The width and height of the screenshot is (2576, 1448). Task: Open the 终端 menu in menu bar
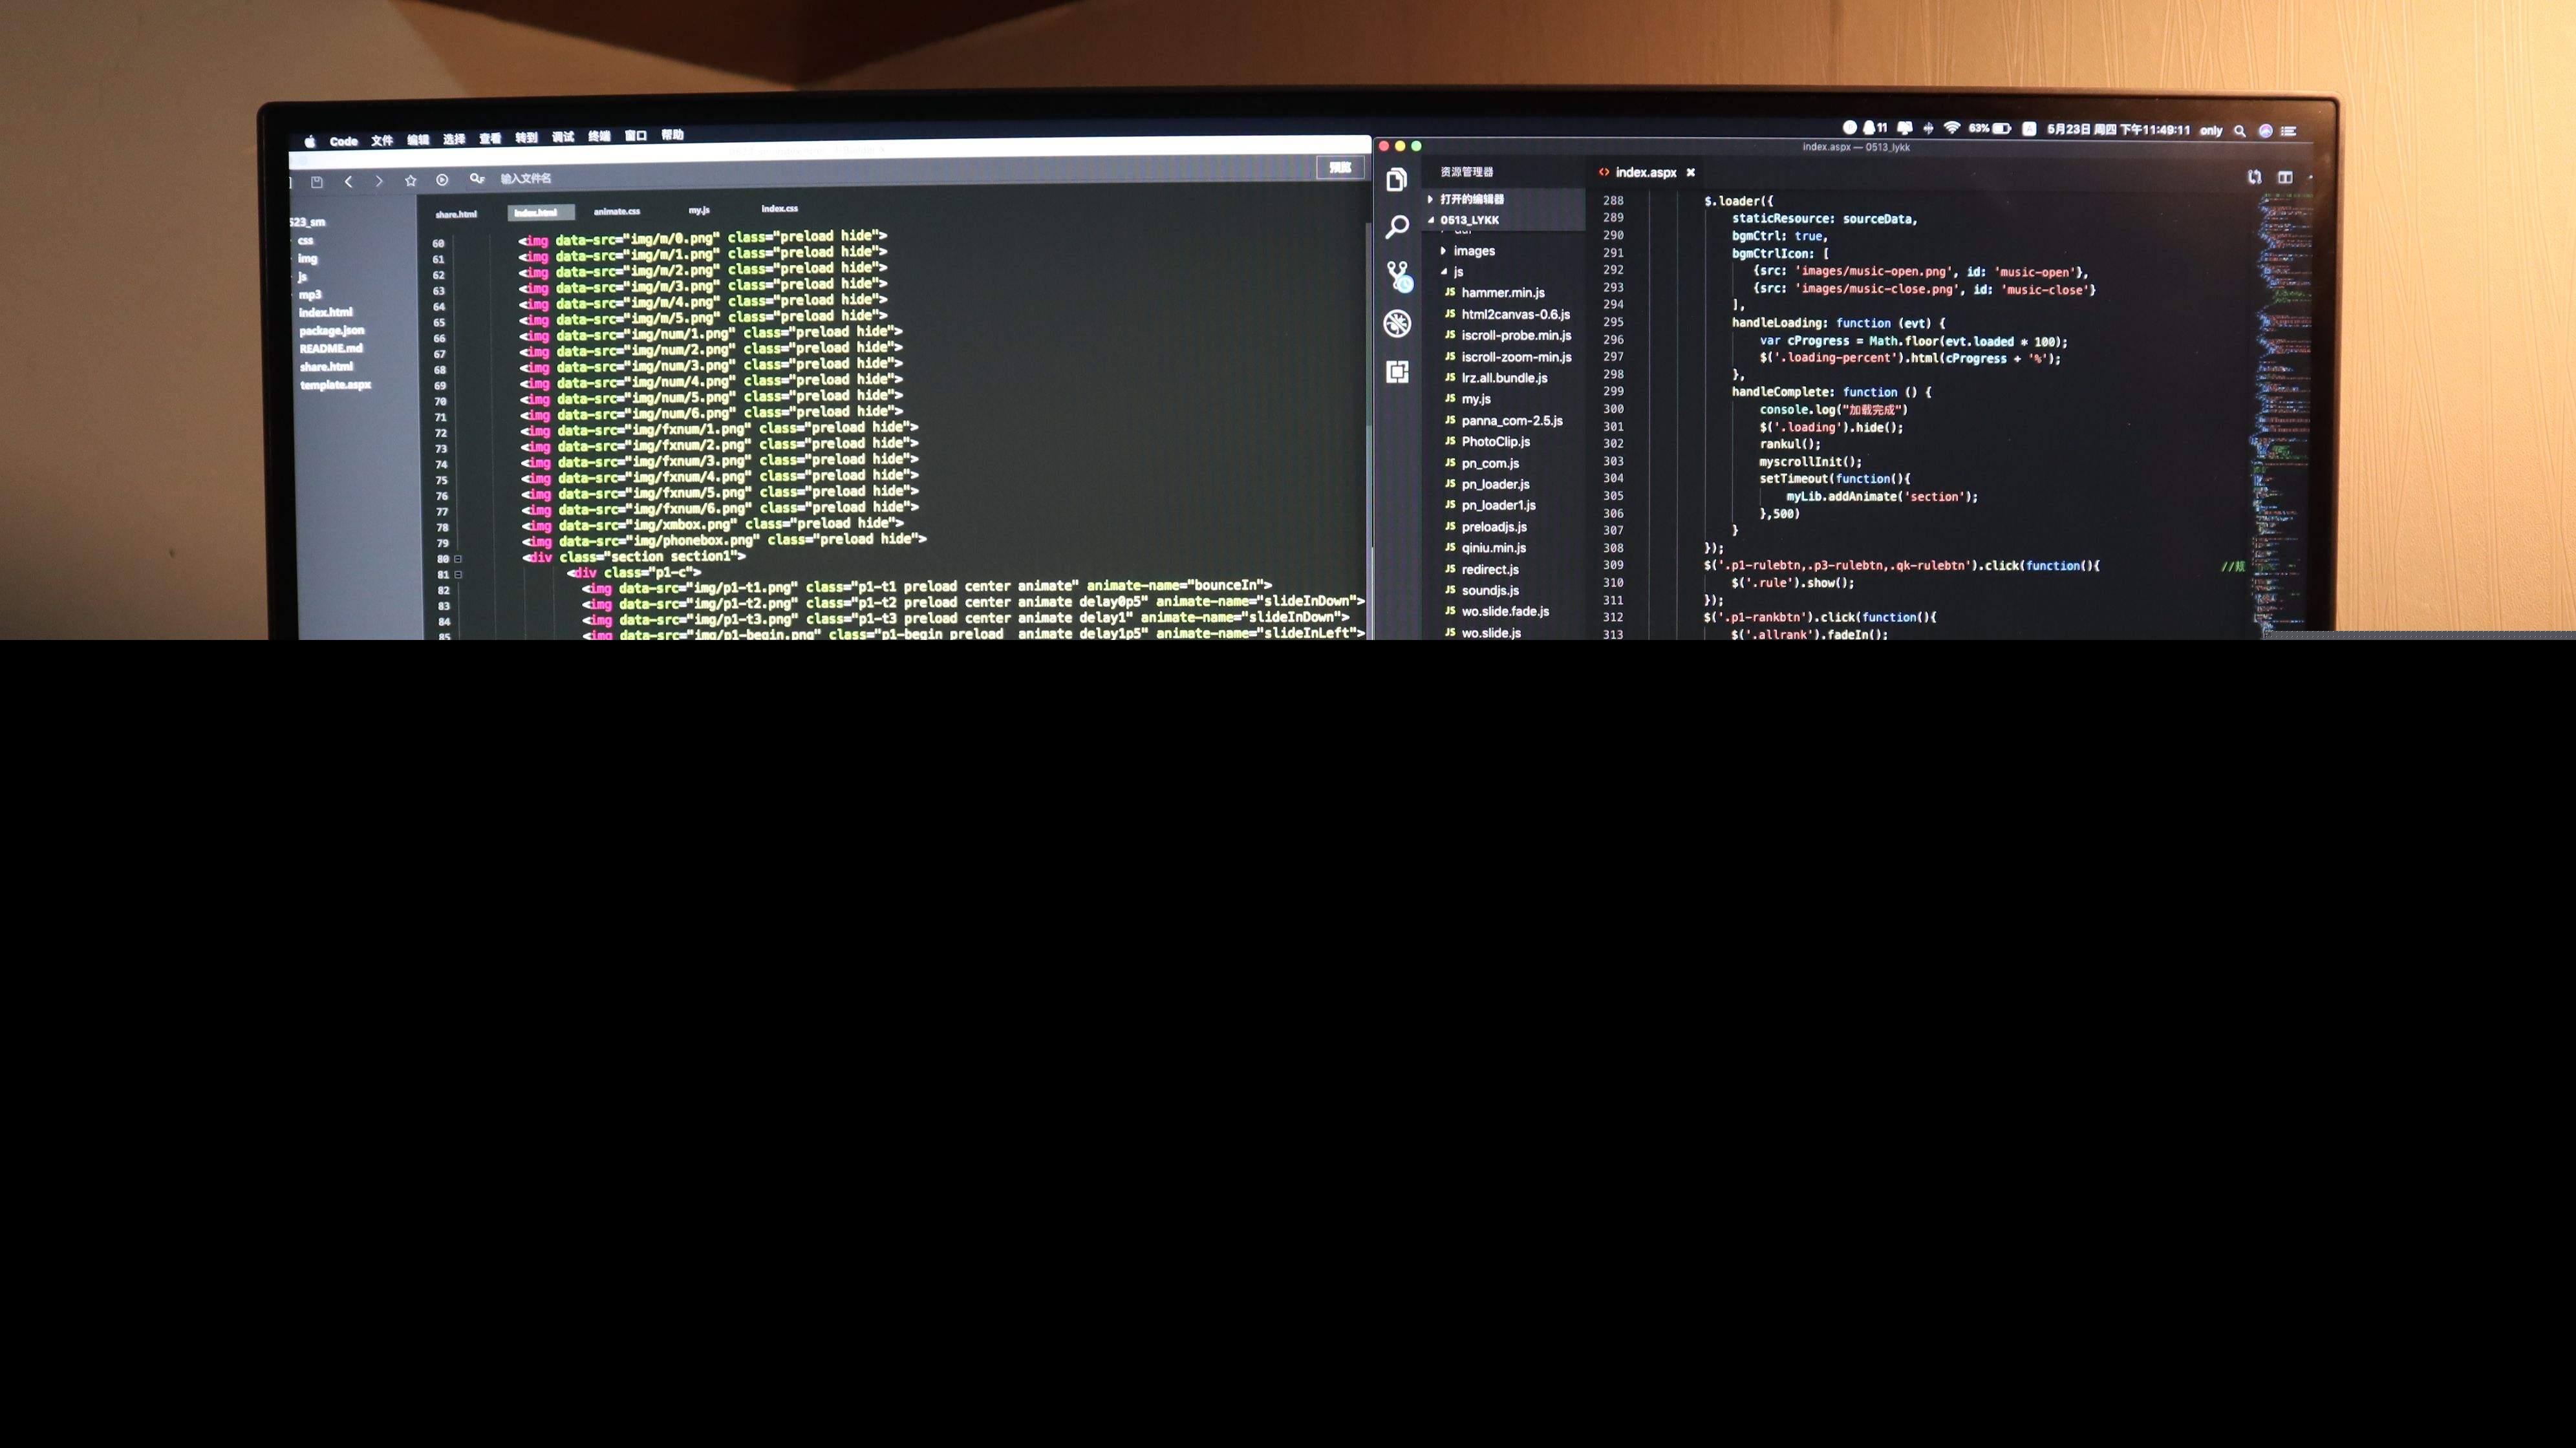[x=599, y=136]
